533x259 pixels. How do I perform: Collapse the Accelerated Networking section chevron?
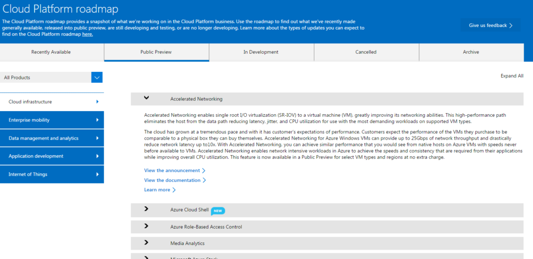(x=146, y=98)
